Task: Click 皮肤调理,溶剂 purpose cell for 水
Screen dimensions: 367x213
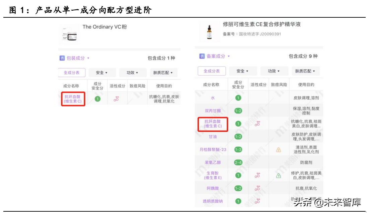Action: click(306, 98)
